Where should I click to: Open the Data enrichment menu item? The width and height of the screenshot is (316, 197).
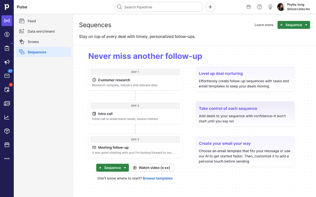click(43, 31)
